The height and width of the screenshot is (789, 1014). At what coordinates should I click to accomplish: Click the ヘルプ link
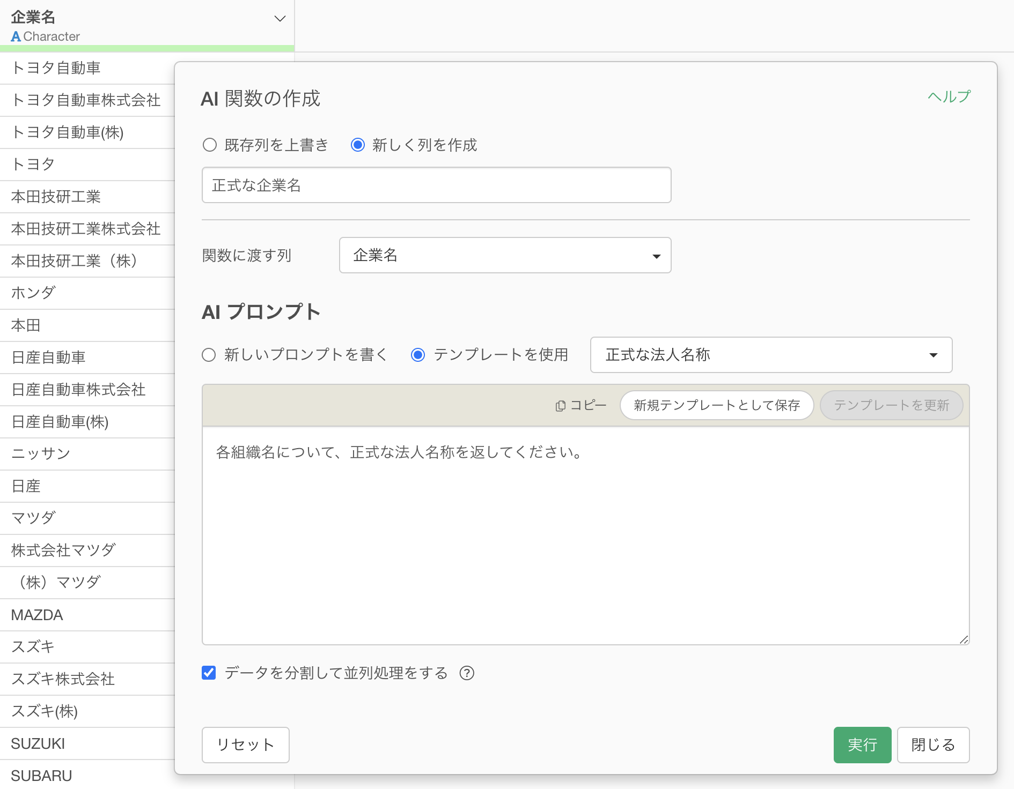(949, 96)
